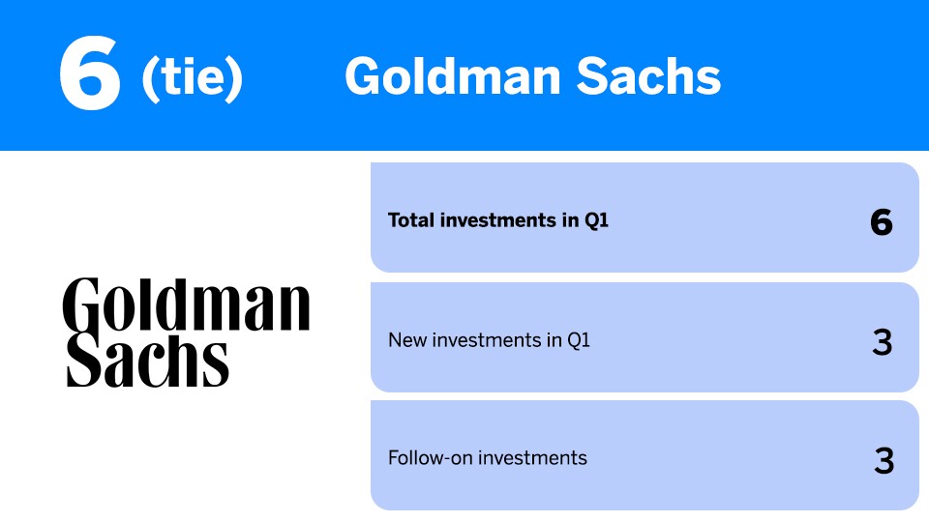Click the word "in" in New investments row
Screen dimensions: 929x522
(550, 340)
